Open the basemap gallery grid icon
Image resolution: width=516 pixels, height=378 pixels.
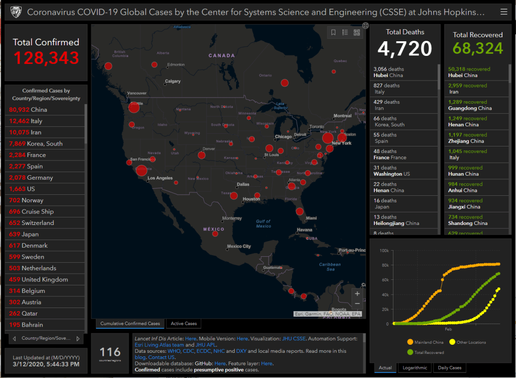[x=357, y=33]
